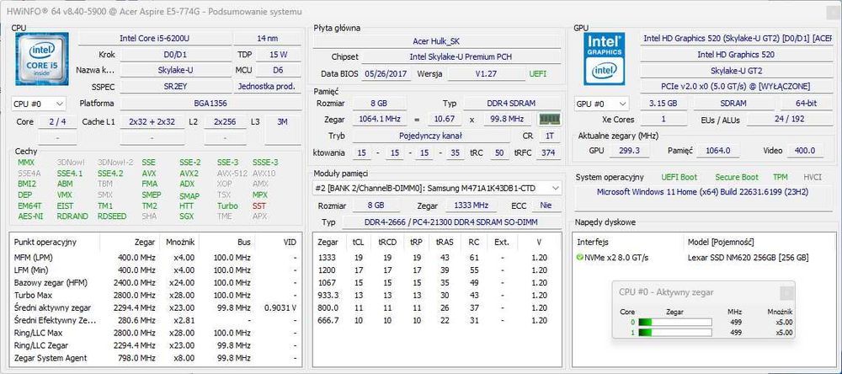842x374 pixels.
Task: Open the CPU #0 selector dropdown
Action: 39,103
